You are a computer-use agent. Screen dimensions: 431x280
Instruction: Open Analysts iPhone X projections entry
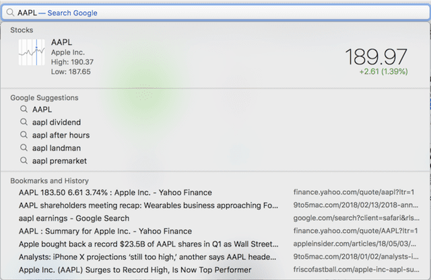[148, 256]
